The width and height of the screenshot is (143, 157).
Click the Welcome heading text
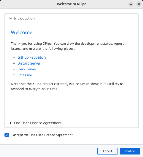[22, 32]
